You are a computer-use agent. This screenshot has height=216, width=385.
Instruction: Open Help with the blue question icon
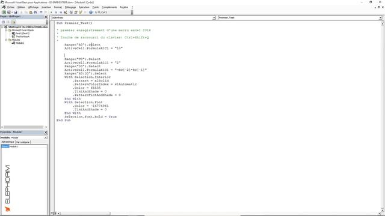click(x=91, y=12)
